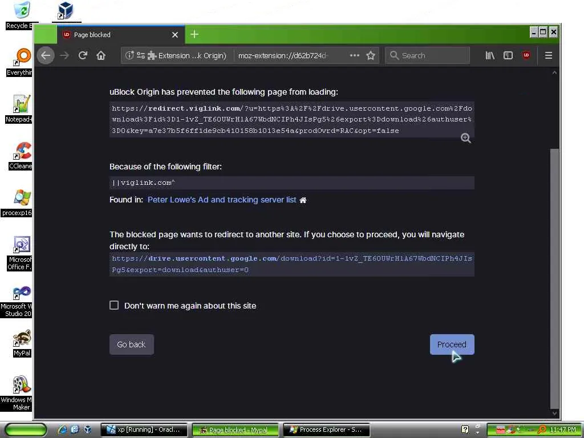Open the Recycle Bin desktop icon
The height and width of the screenshot is (438, 584).
pyautogui.click(x=22, y=15)
